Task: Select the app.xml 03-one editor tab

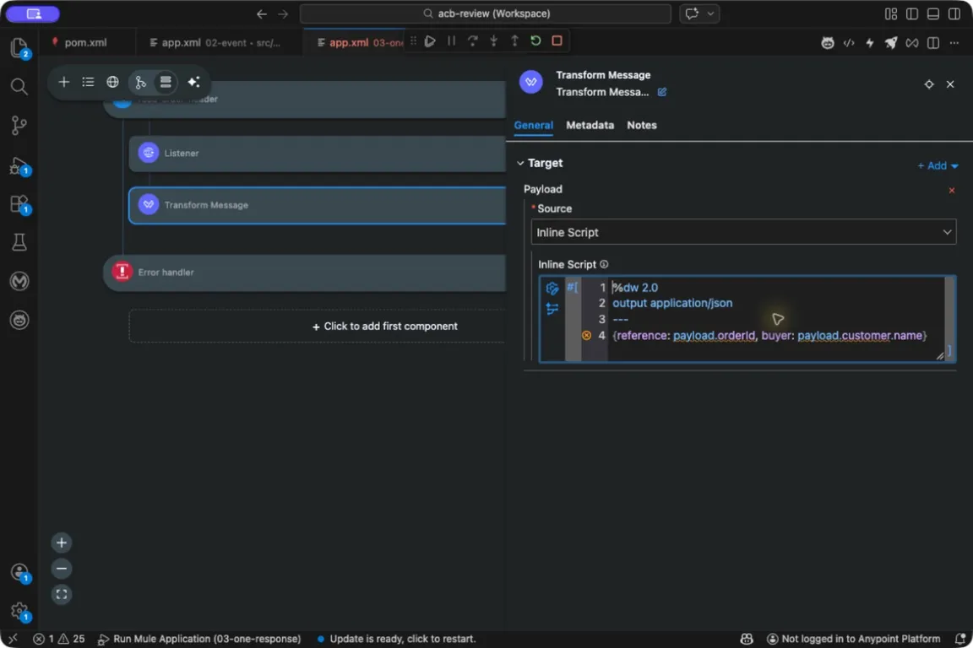Action: [x=360, y=42]
